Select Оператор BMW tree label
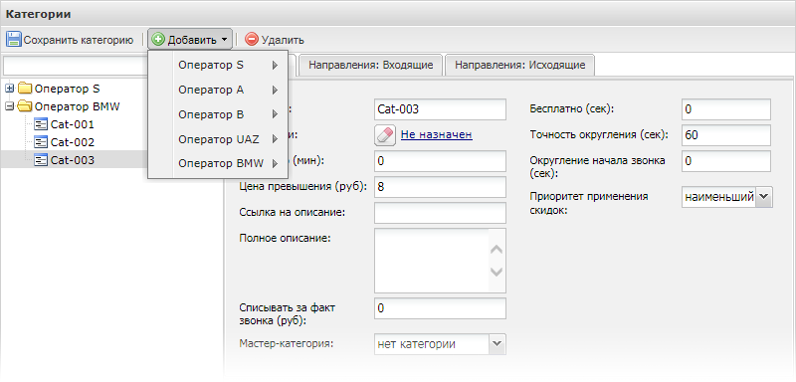Screen dimensions: 796x382 tap(78, 106)
